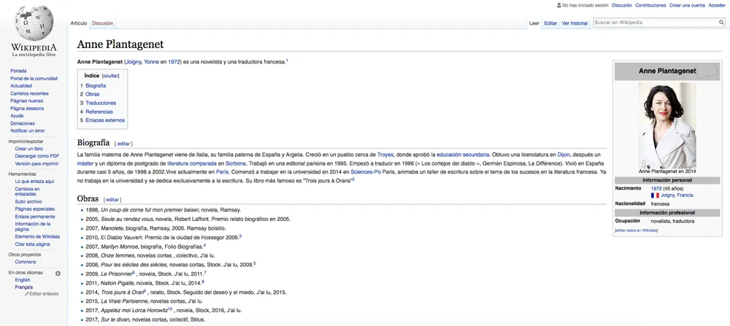The image size is (730, 326).
Task: Click Subir archivo
Action: [28, 202]
